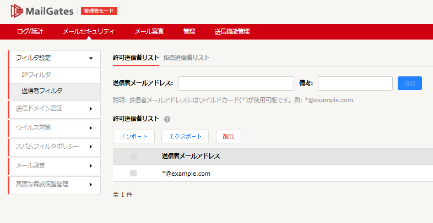Switch to the 拒否送信者リスト tab
Viewport: 433px width, 223px height.
point(186,58)
